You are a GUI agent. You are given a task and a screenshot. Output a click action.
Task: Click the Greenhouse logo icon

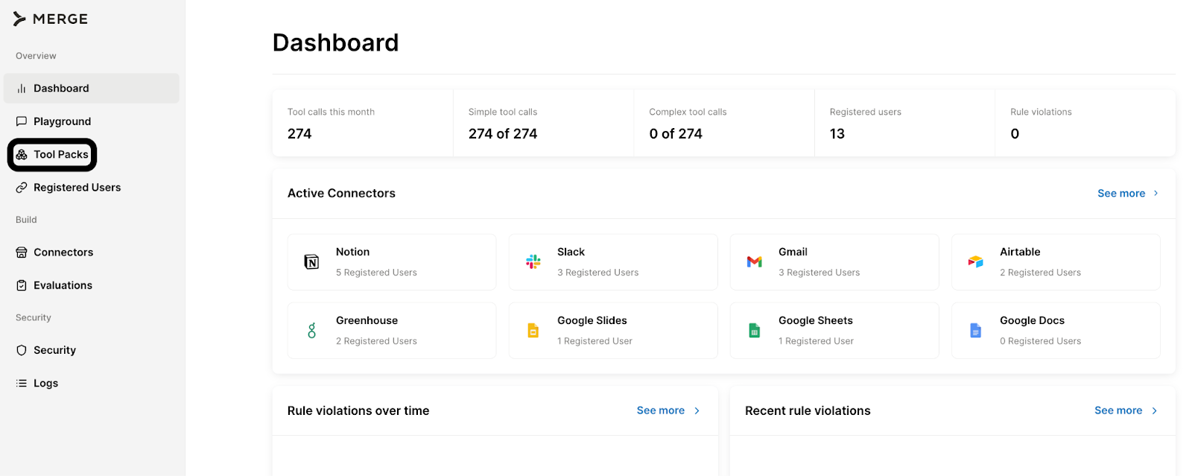pos(312,331)
